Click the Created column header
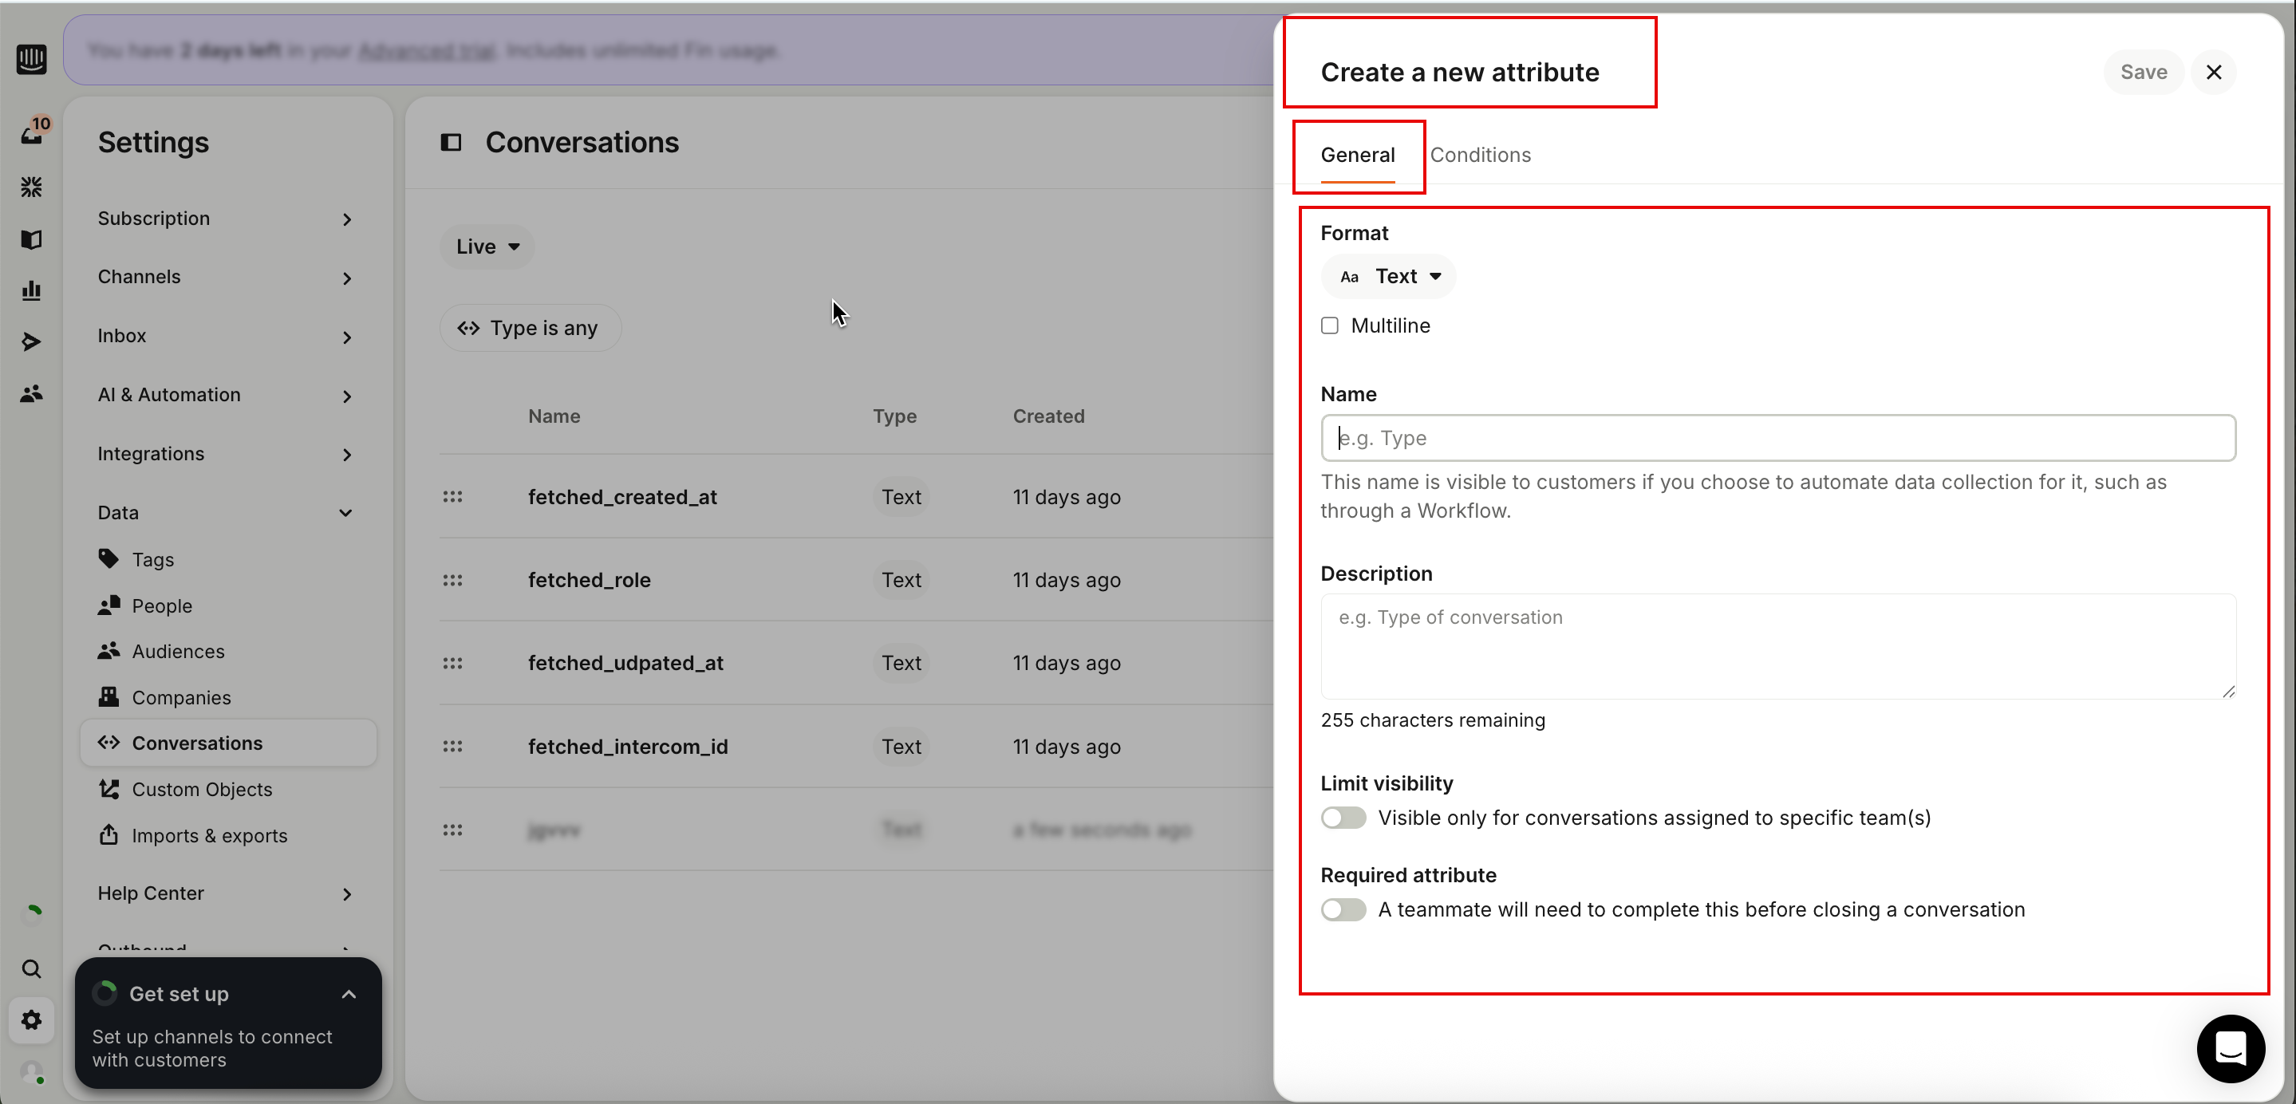 click(x=1048, y=416)
